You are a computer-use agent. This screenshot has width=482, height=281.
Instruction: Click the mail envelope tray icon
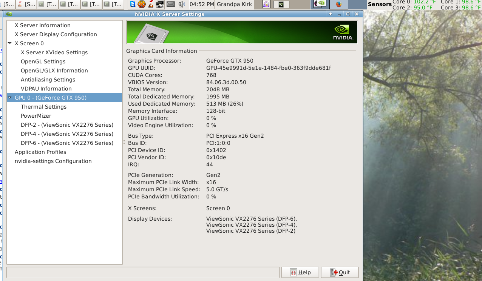(171, 4)
